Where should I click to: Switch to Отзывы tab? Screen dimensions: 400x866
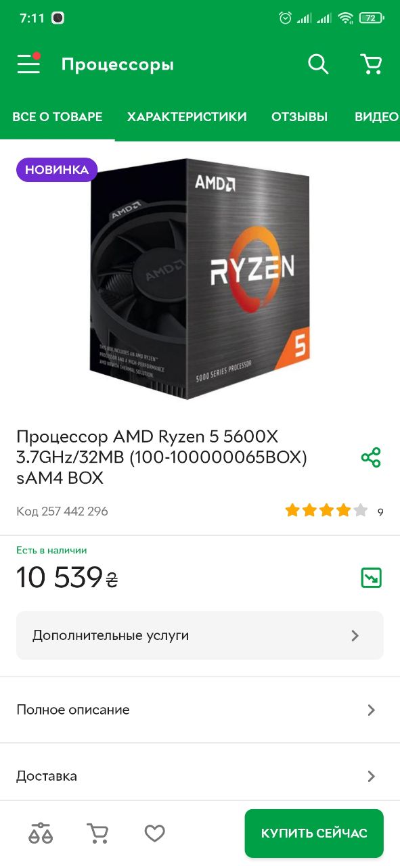[x=299, y=116]
